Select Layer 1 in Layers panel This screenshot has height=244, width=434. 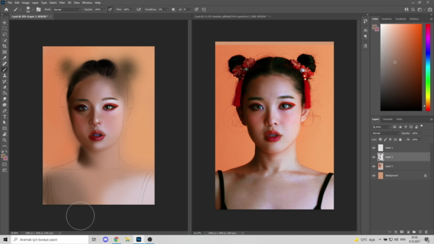[x=401, y=148]
